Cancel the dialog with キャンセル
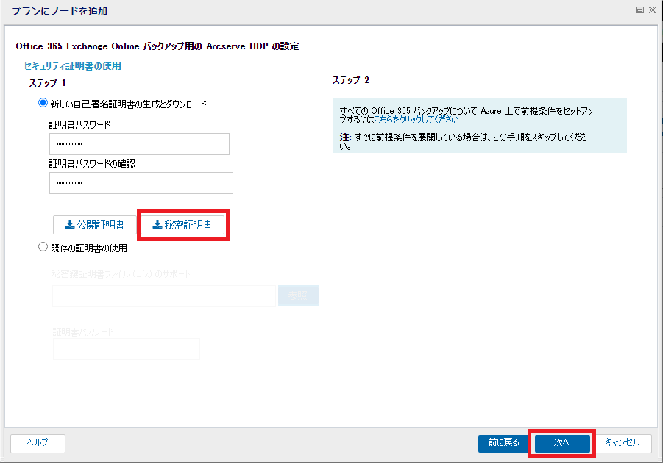Image resolution: width=663 pixels, height=463 pixels. (622, 443)
